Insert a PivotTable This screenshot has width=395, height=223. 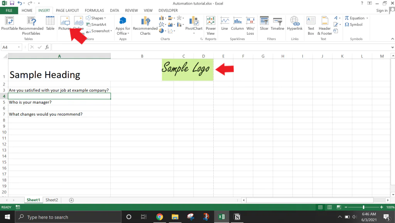pos(9,23)
